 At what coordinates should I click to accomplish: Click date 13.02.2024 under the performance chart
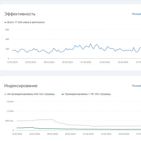12,62
